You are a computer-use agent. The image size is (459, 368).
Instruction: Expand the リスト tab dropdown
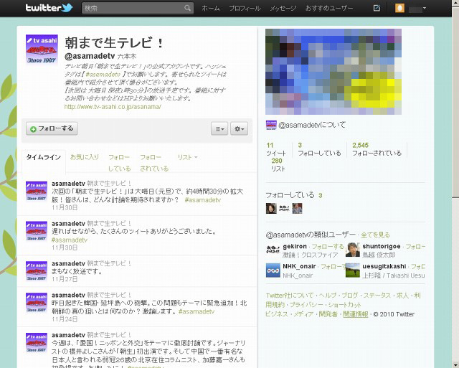click(x=187, y=157)
